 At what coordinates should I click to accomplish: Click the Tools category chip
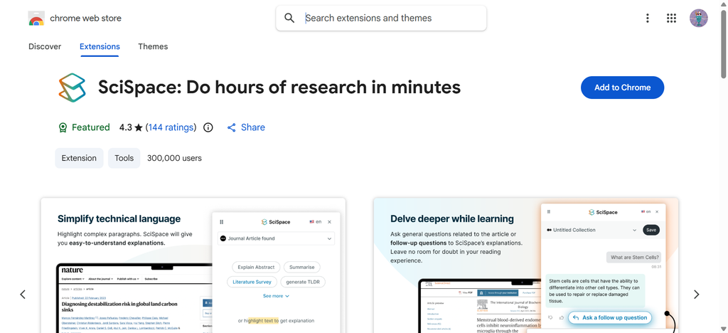coord(124,158)
